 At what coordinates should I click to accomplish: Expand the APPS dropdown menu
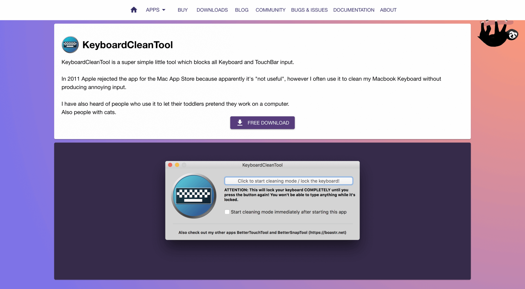pos(153,10)
